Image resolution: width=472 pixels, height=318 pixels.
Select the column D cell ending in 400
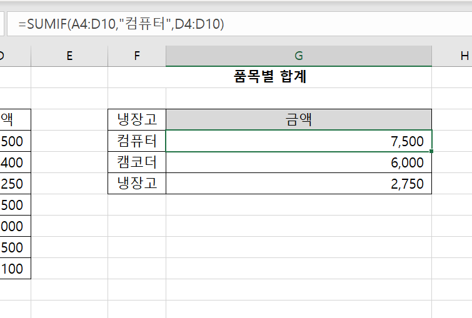pyautogui.click(x=15, y=162)
